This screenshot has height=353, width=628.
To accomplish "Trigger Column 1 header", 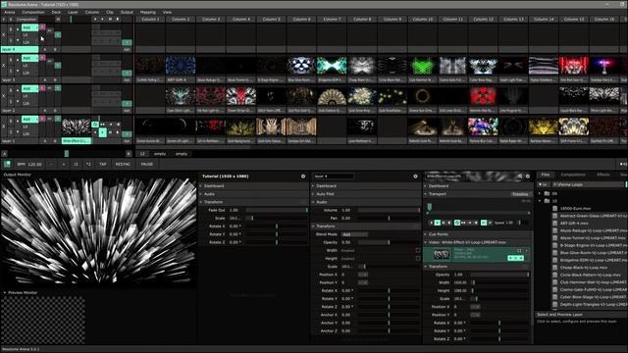I will [x=150, y=19].
